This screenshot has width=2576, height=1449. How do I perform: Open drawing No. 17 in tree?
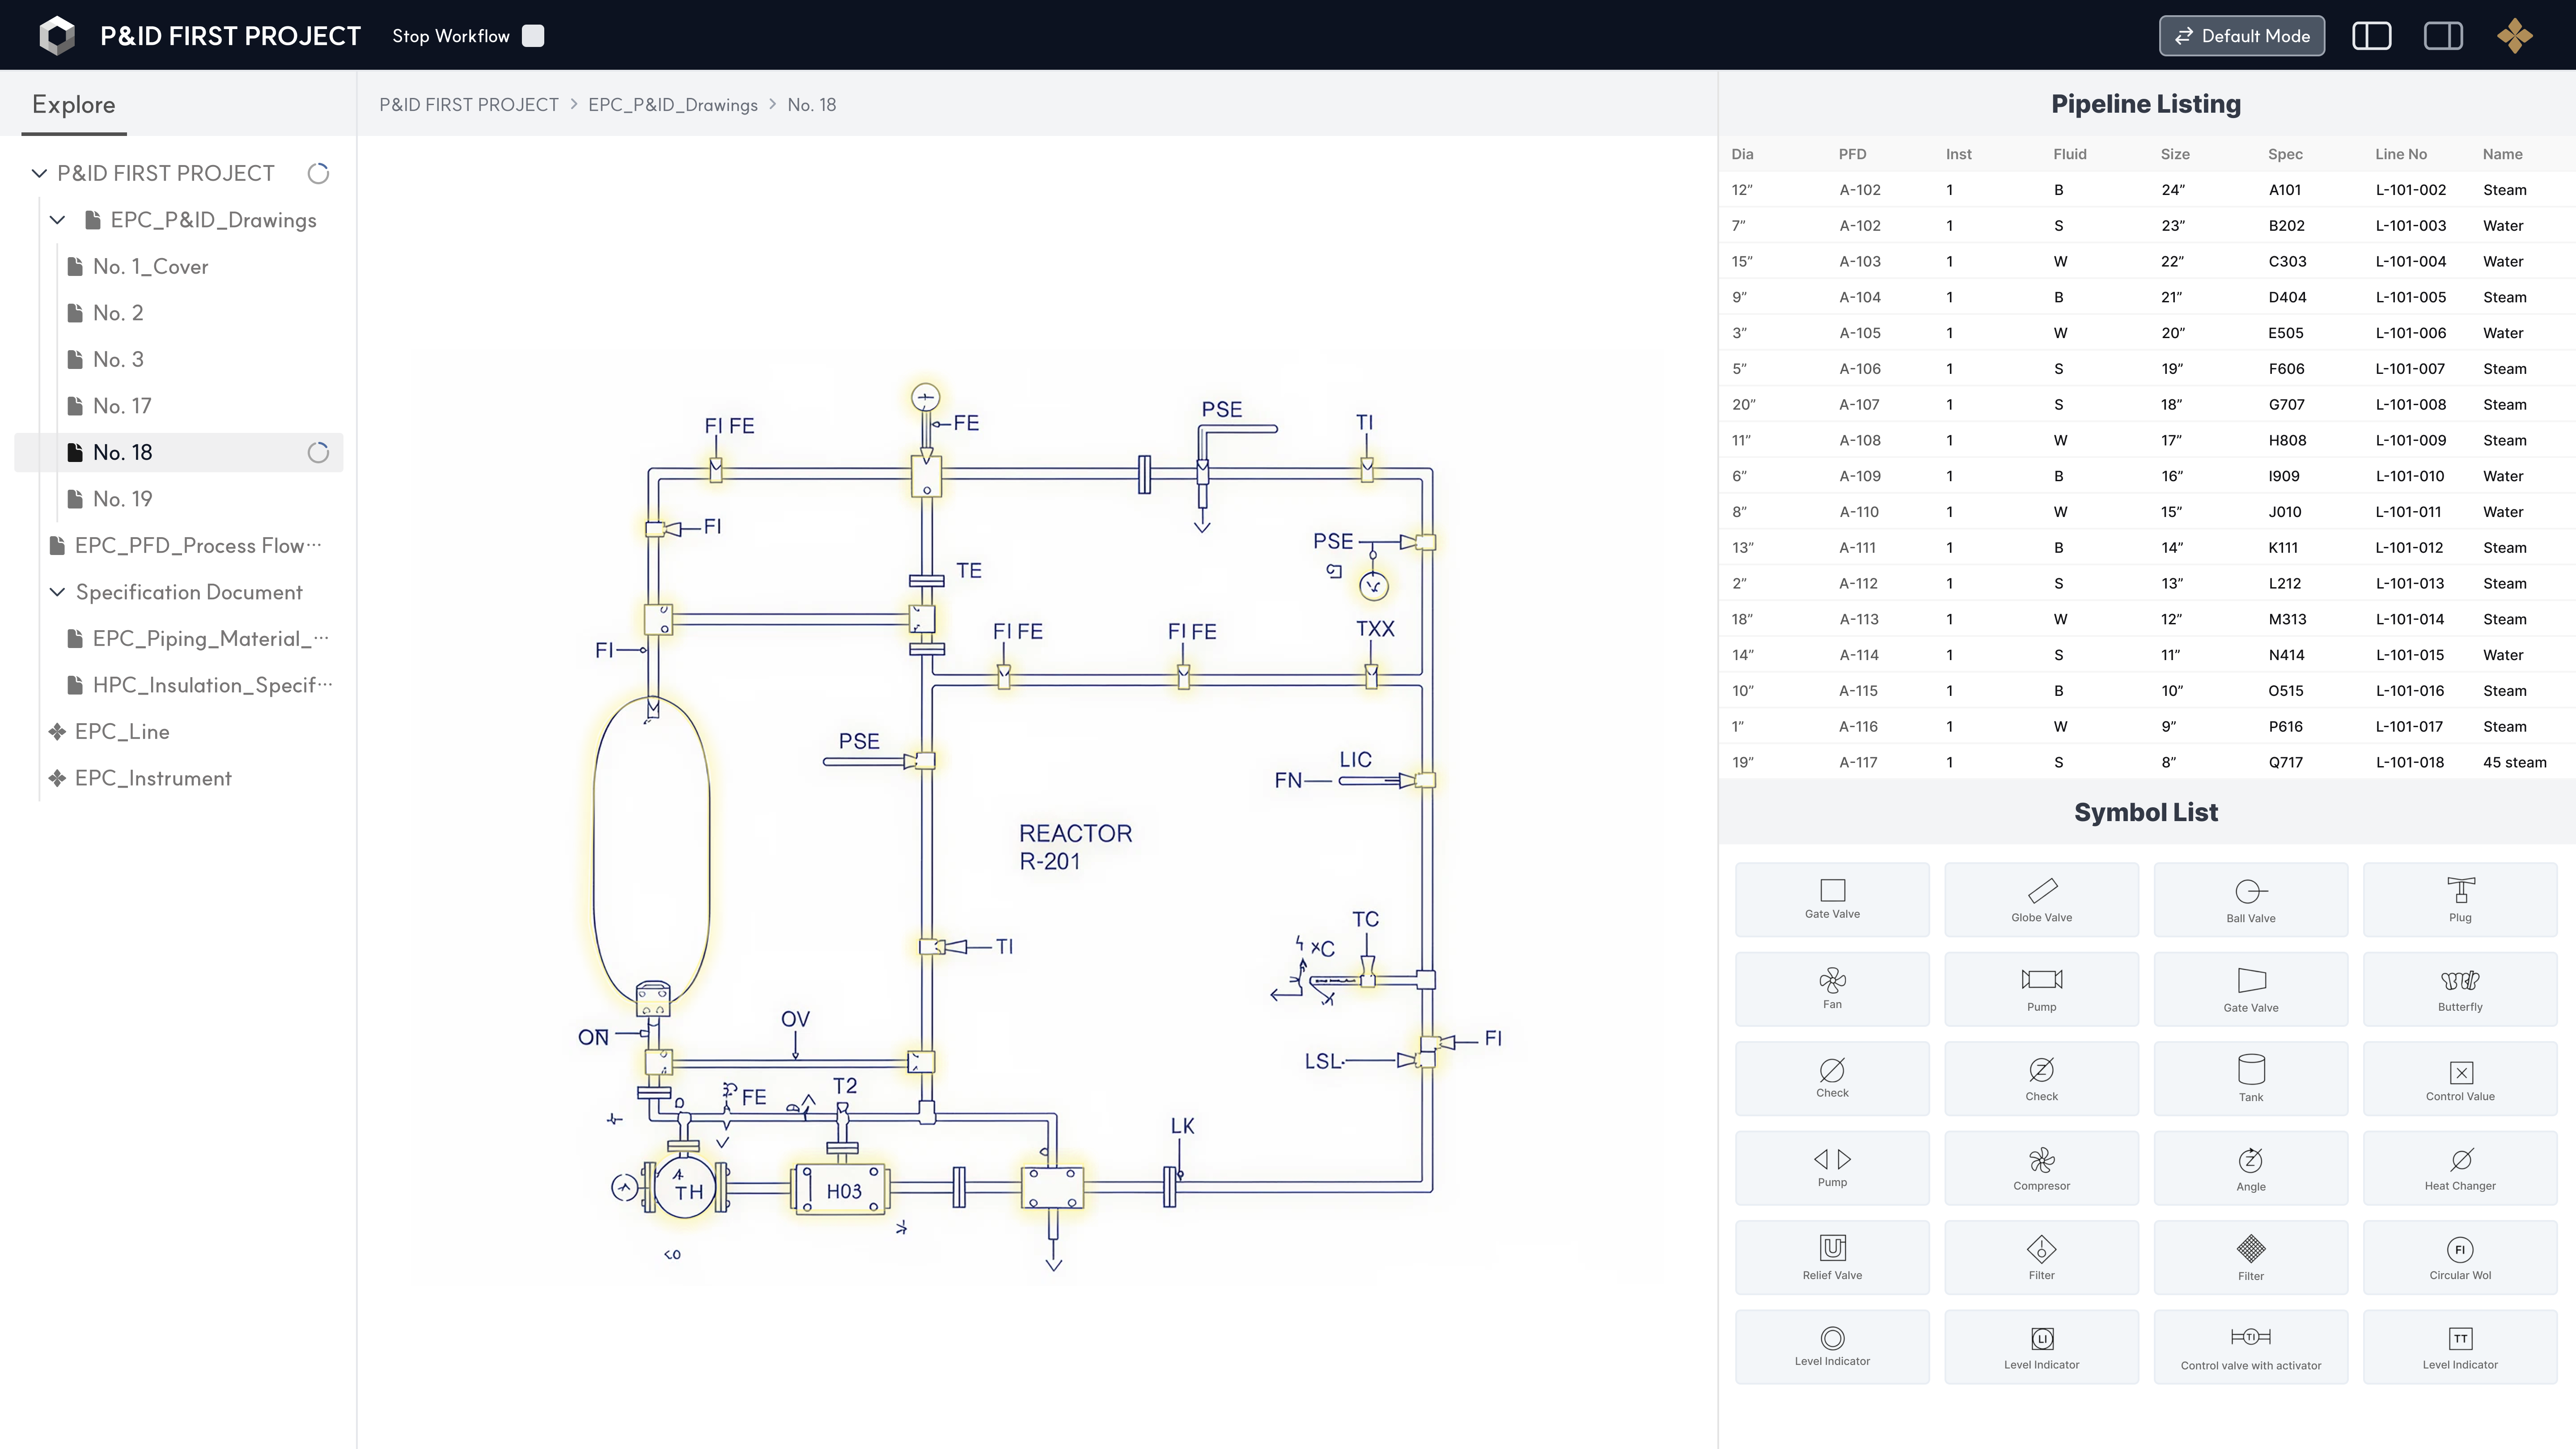pos(122,406)
